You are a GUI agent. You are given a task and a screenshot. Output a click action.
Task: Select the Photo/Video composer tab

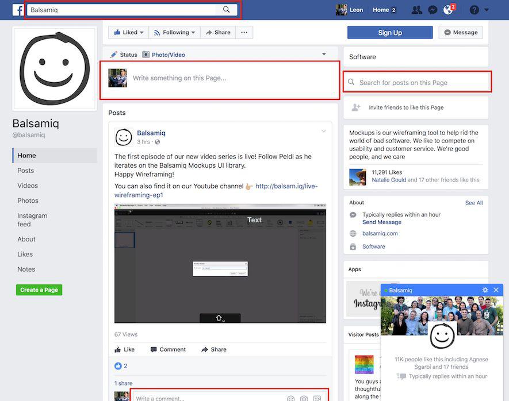(x=163, y=55)
